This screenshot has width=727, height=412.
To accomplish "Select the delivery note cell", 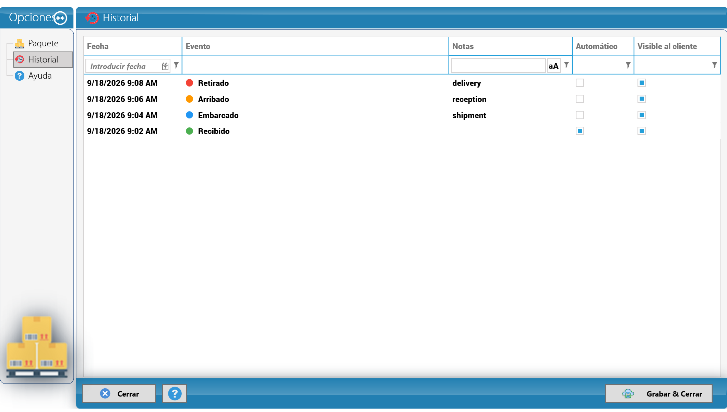I will click(467, 83).
